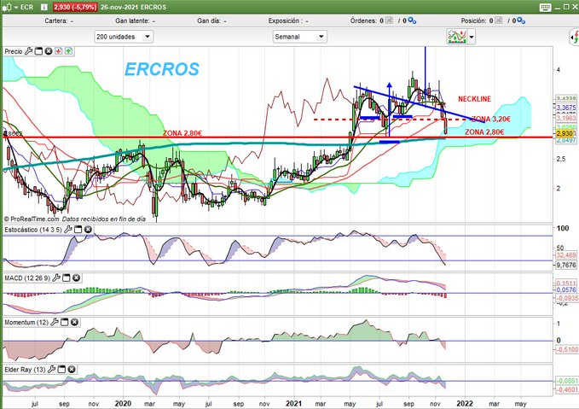Click the 3,3675 price axis label
The image size is (579, 409).
[566, 108]
